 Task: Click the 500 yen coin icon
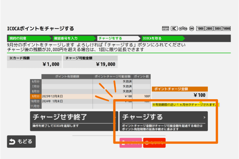192,28
